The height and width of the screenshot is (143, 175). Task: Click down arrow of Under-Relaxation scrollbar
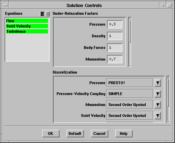pos(130,66)
